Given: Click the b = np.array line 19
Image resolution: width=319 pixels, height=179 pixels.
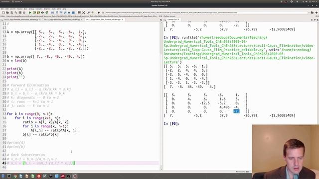Looking at the screenshot, I should [x=45, y=56].
